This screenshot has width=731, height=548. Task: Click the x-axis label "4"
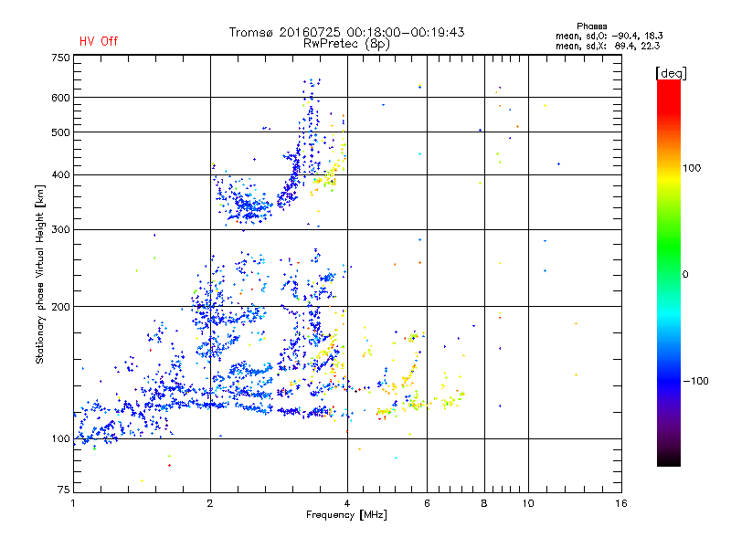coord(347,503)
